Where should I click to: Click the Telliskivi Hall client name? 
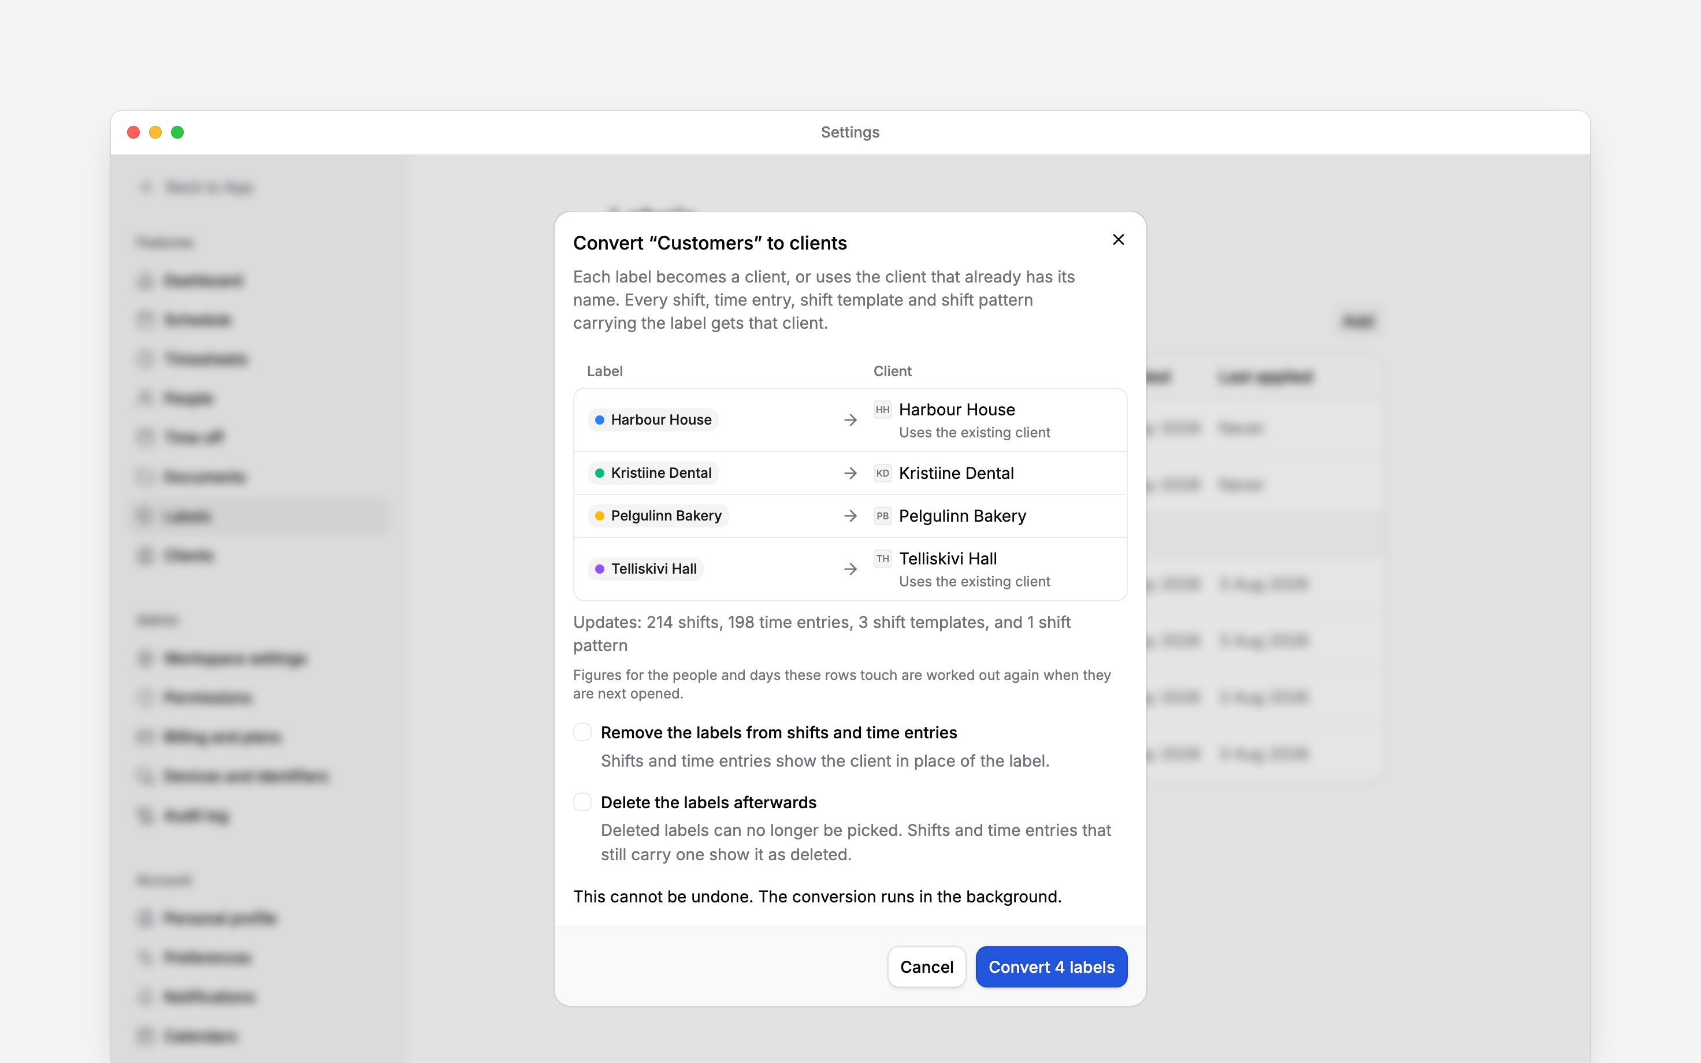[x=948, y=559]
